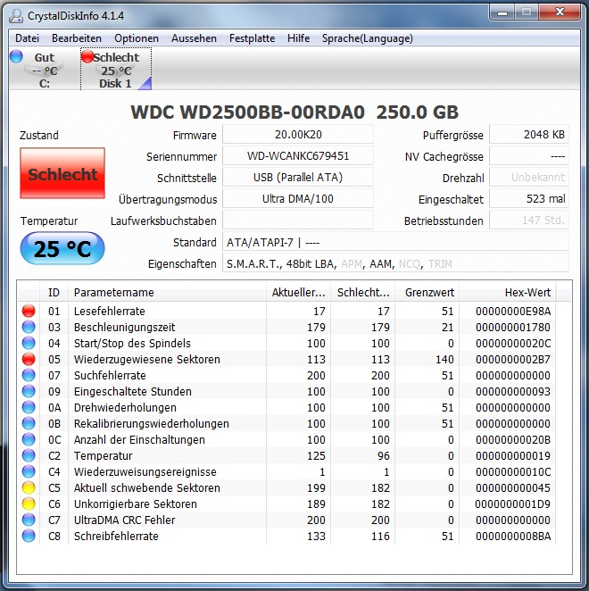589x591 pixels.
Task: Click the blue status orb on Gut tab
Action: coord(17,56)
